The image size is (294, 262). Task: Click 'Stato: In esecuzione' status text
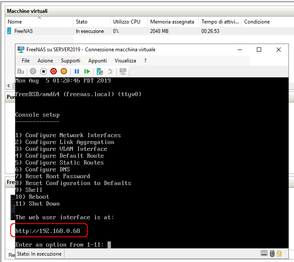[39, 254]
